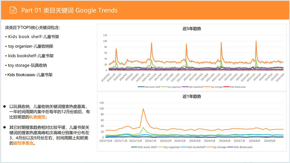Select the teal Kids book shelf legend marker

[x=141, y=87]
